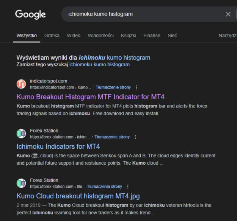This screenshot has height=221, width=237.
Task: Open more options for indicatorspot.com result
Action: pos(137,87)
